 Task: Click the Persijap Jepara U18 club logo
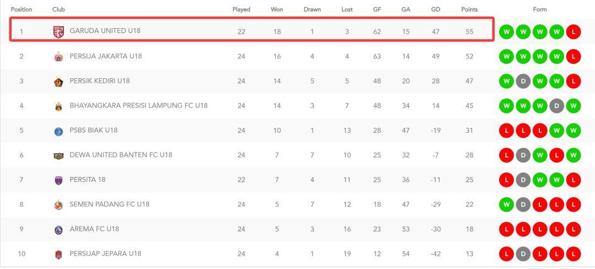click(x=58, y=255)
